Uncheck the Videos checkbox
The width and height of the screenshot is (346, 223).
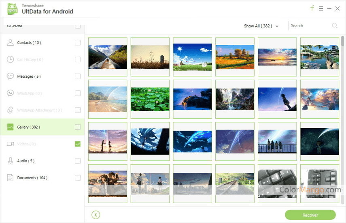78,144
